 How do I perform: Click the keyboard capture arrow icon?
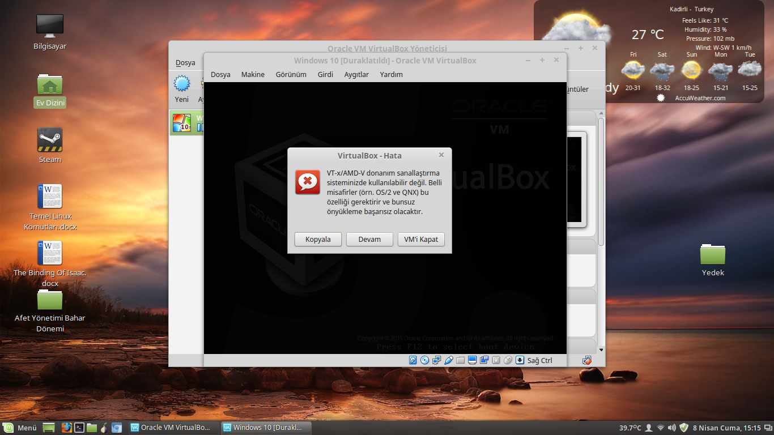click(x=520, y=360)
